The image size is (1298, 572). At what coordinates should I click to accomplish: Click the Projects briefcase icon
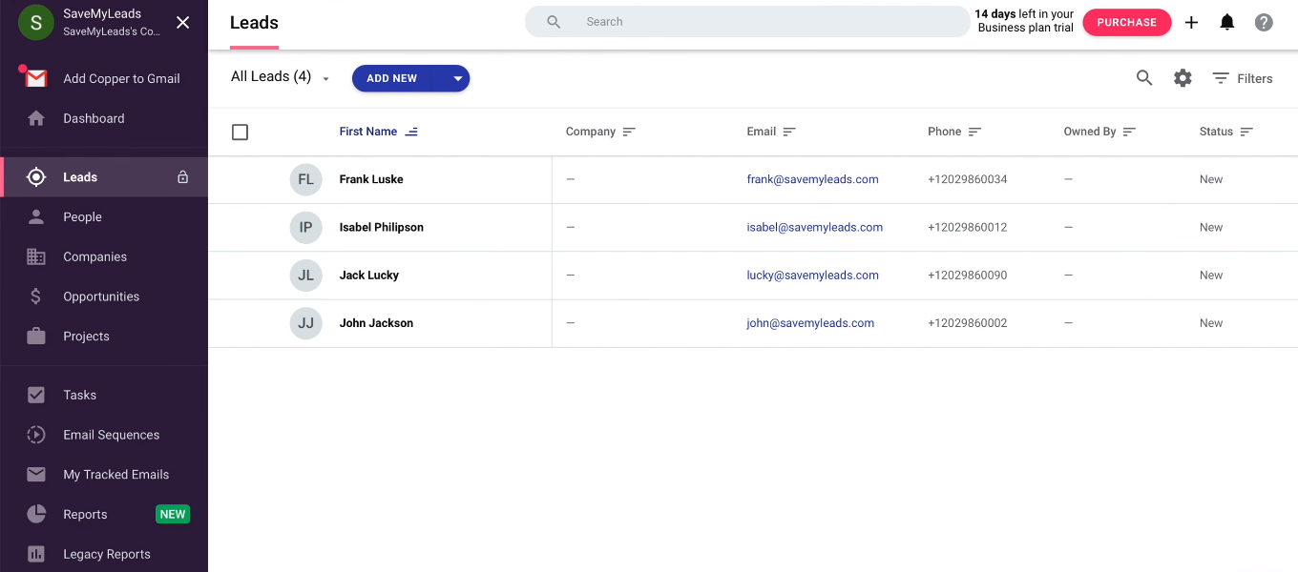[x=36, y=336]
